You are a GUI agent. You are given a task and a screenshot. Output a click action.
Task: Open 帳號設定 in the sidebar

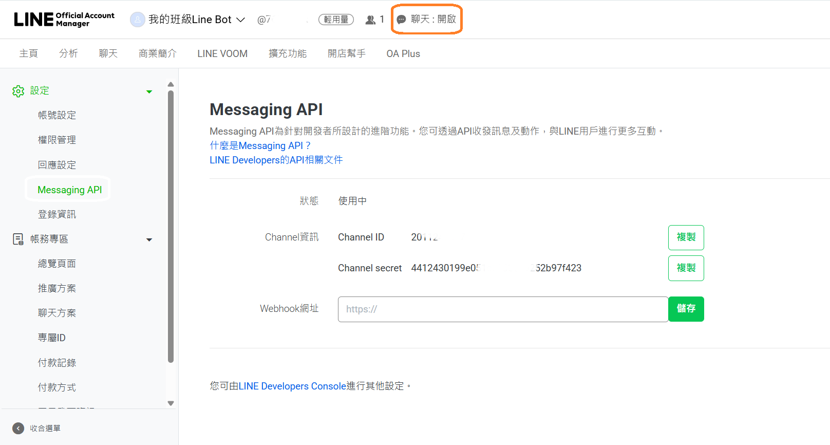(57, 115)
